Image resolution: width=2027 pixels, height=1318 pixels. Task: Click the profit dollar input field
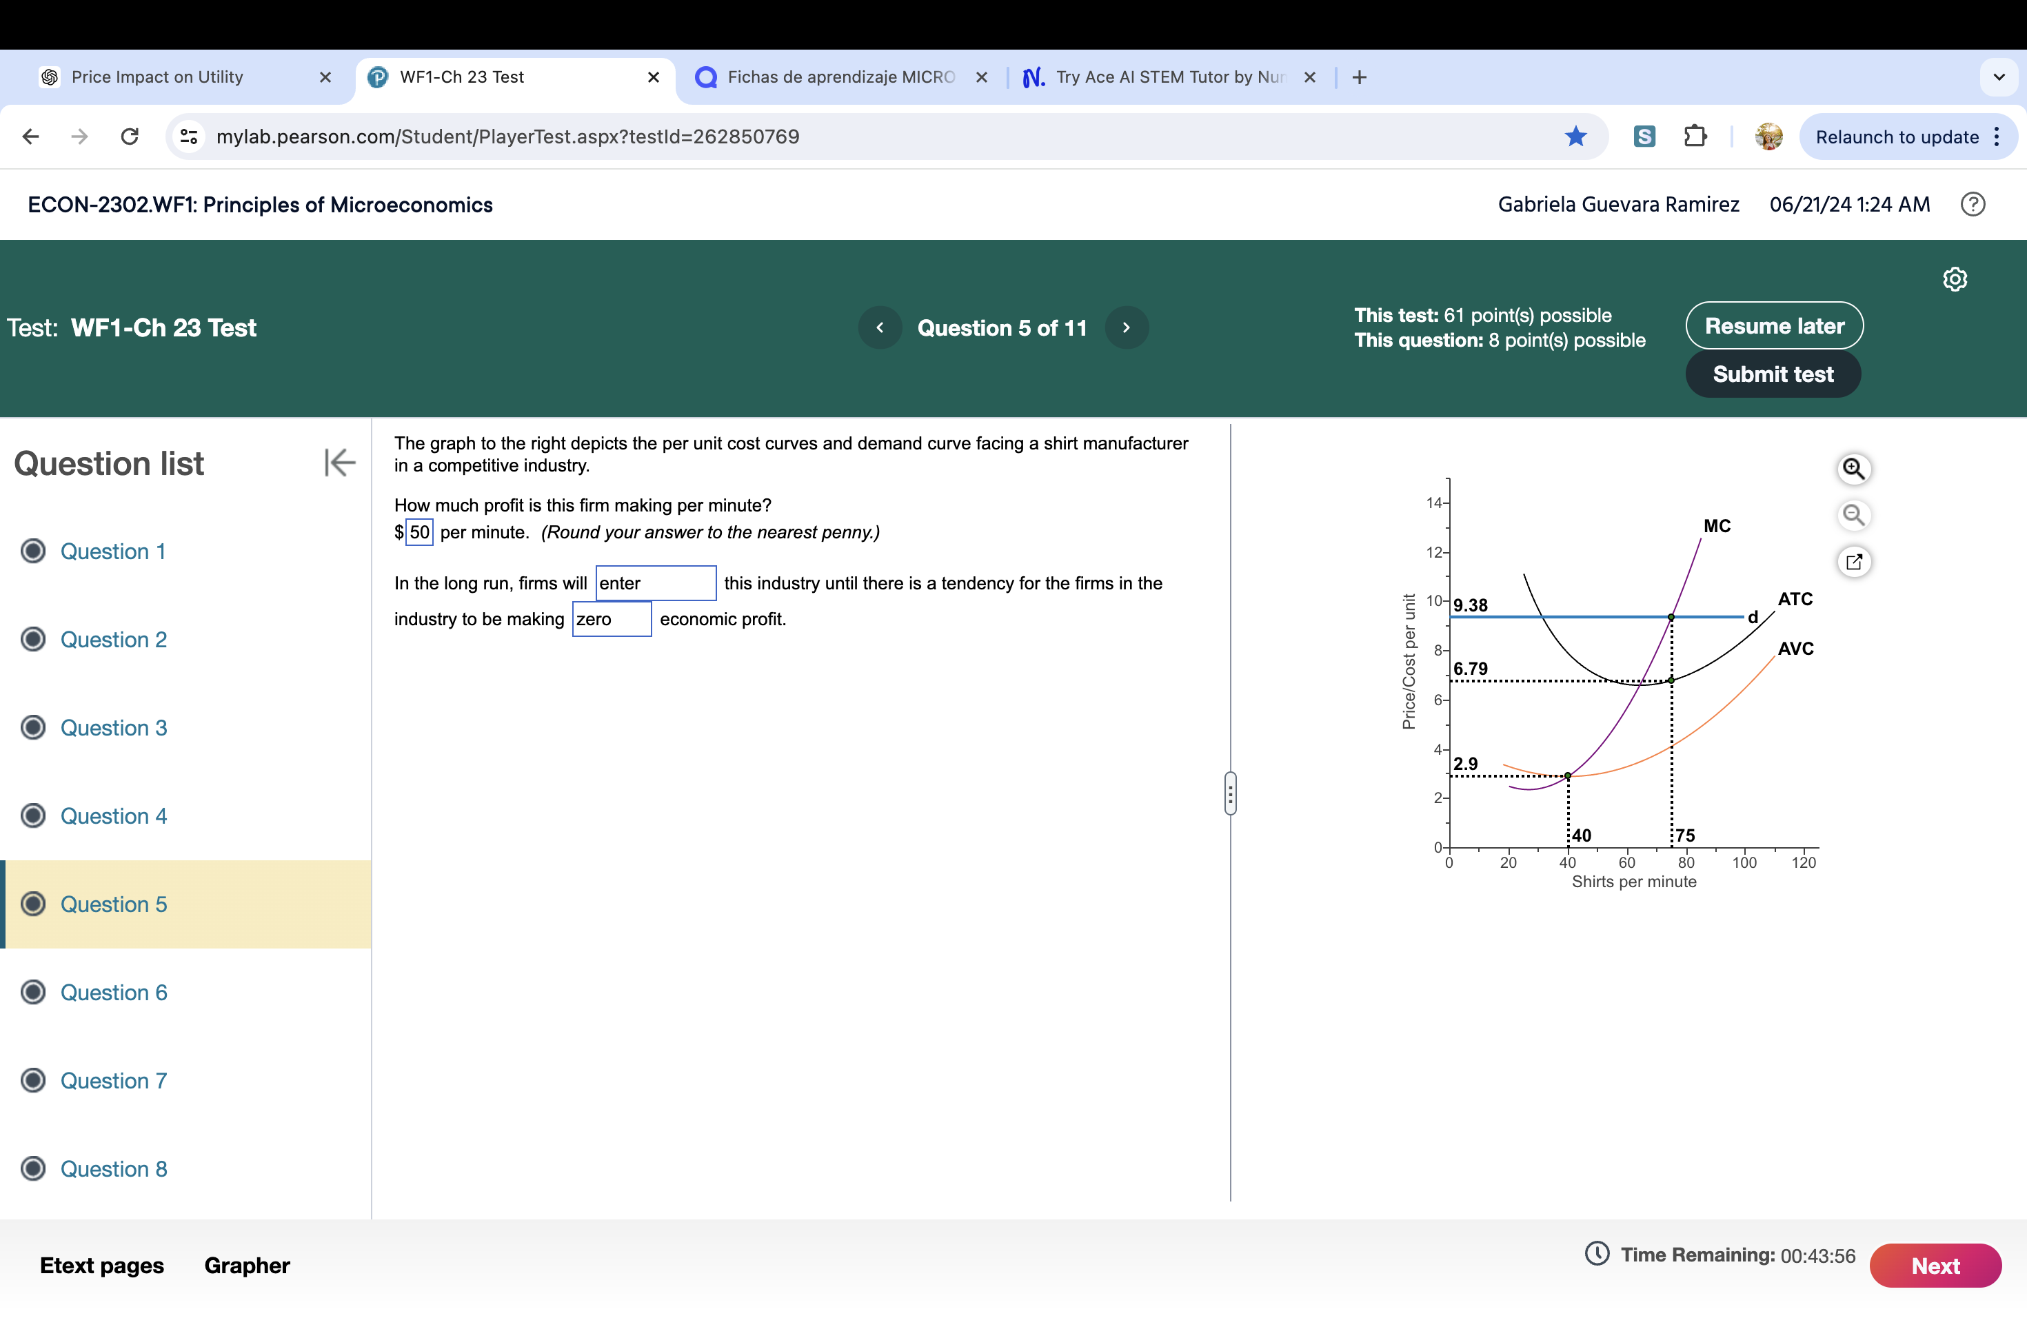click(418, 532)
